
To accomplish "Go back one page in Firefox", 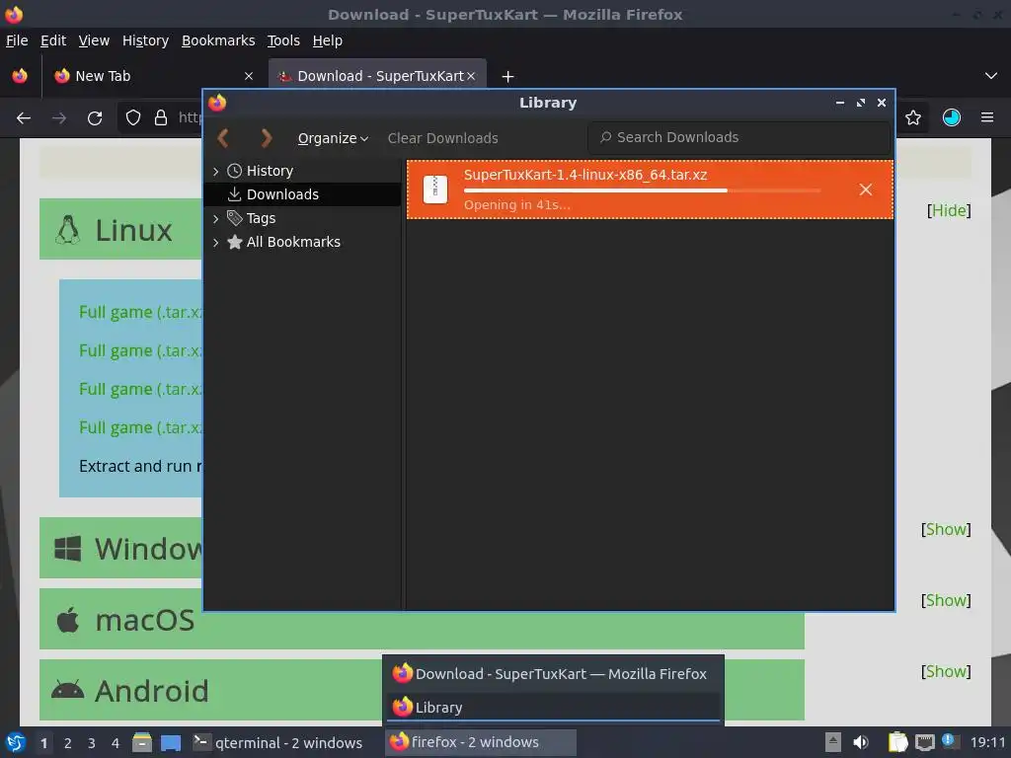I will tap(24, 118).
